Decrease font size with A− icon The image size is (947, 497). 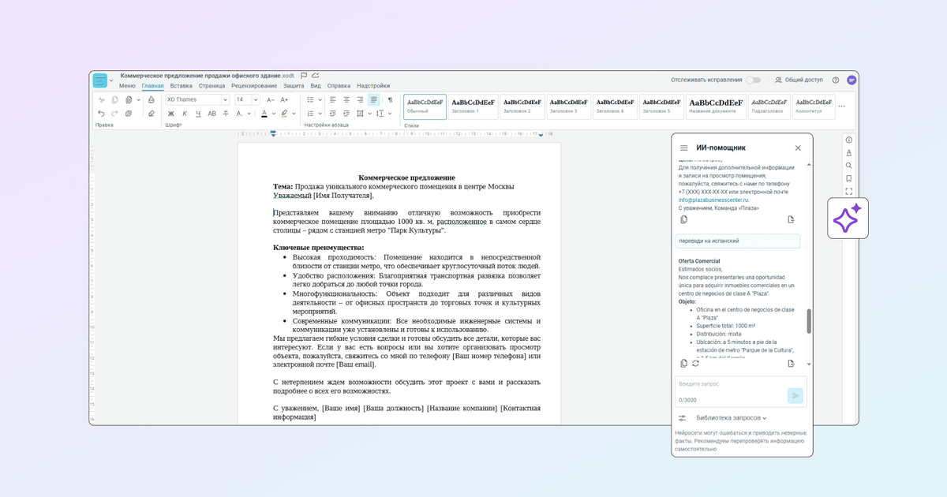(271, 100)
